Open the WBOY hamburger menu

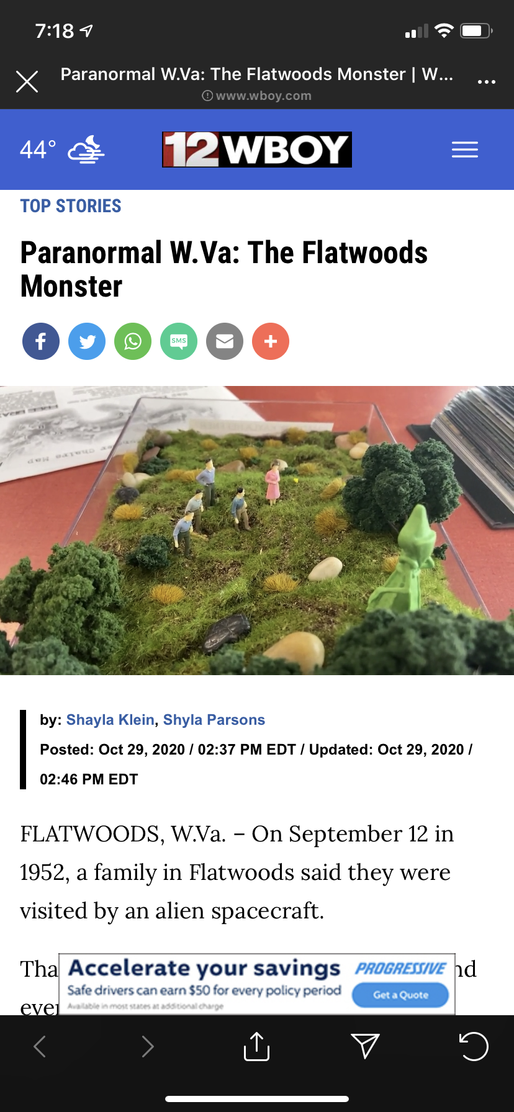[x=465, y=150]
